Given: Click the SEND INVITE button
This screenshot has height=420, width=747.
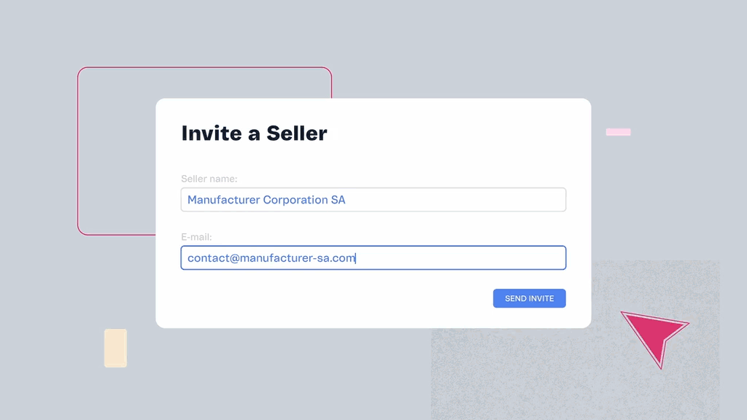Looking at the screenshot, I should (529, 298).
